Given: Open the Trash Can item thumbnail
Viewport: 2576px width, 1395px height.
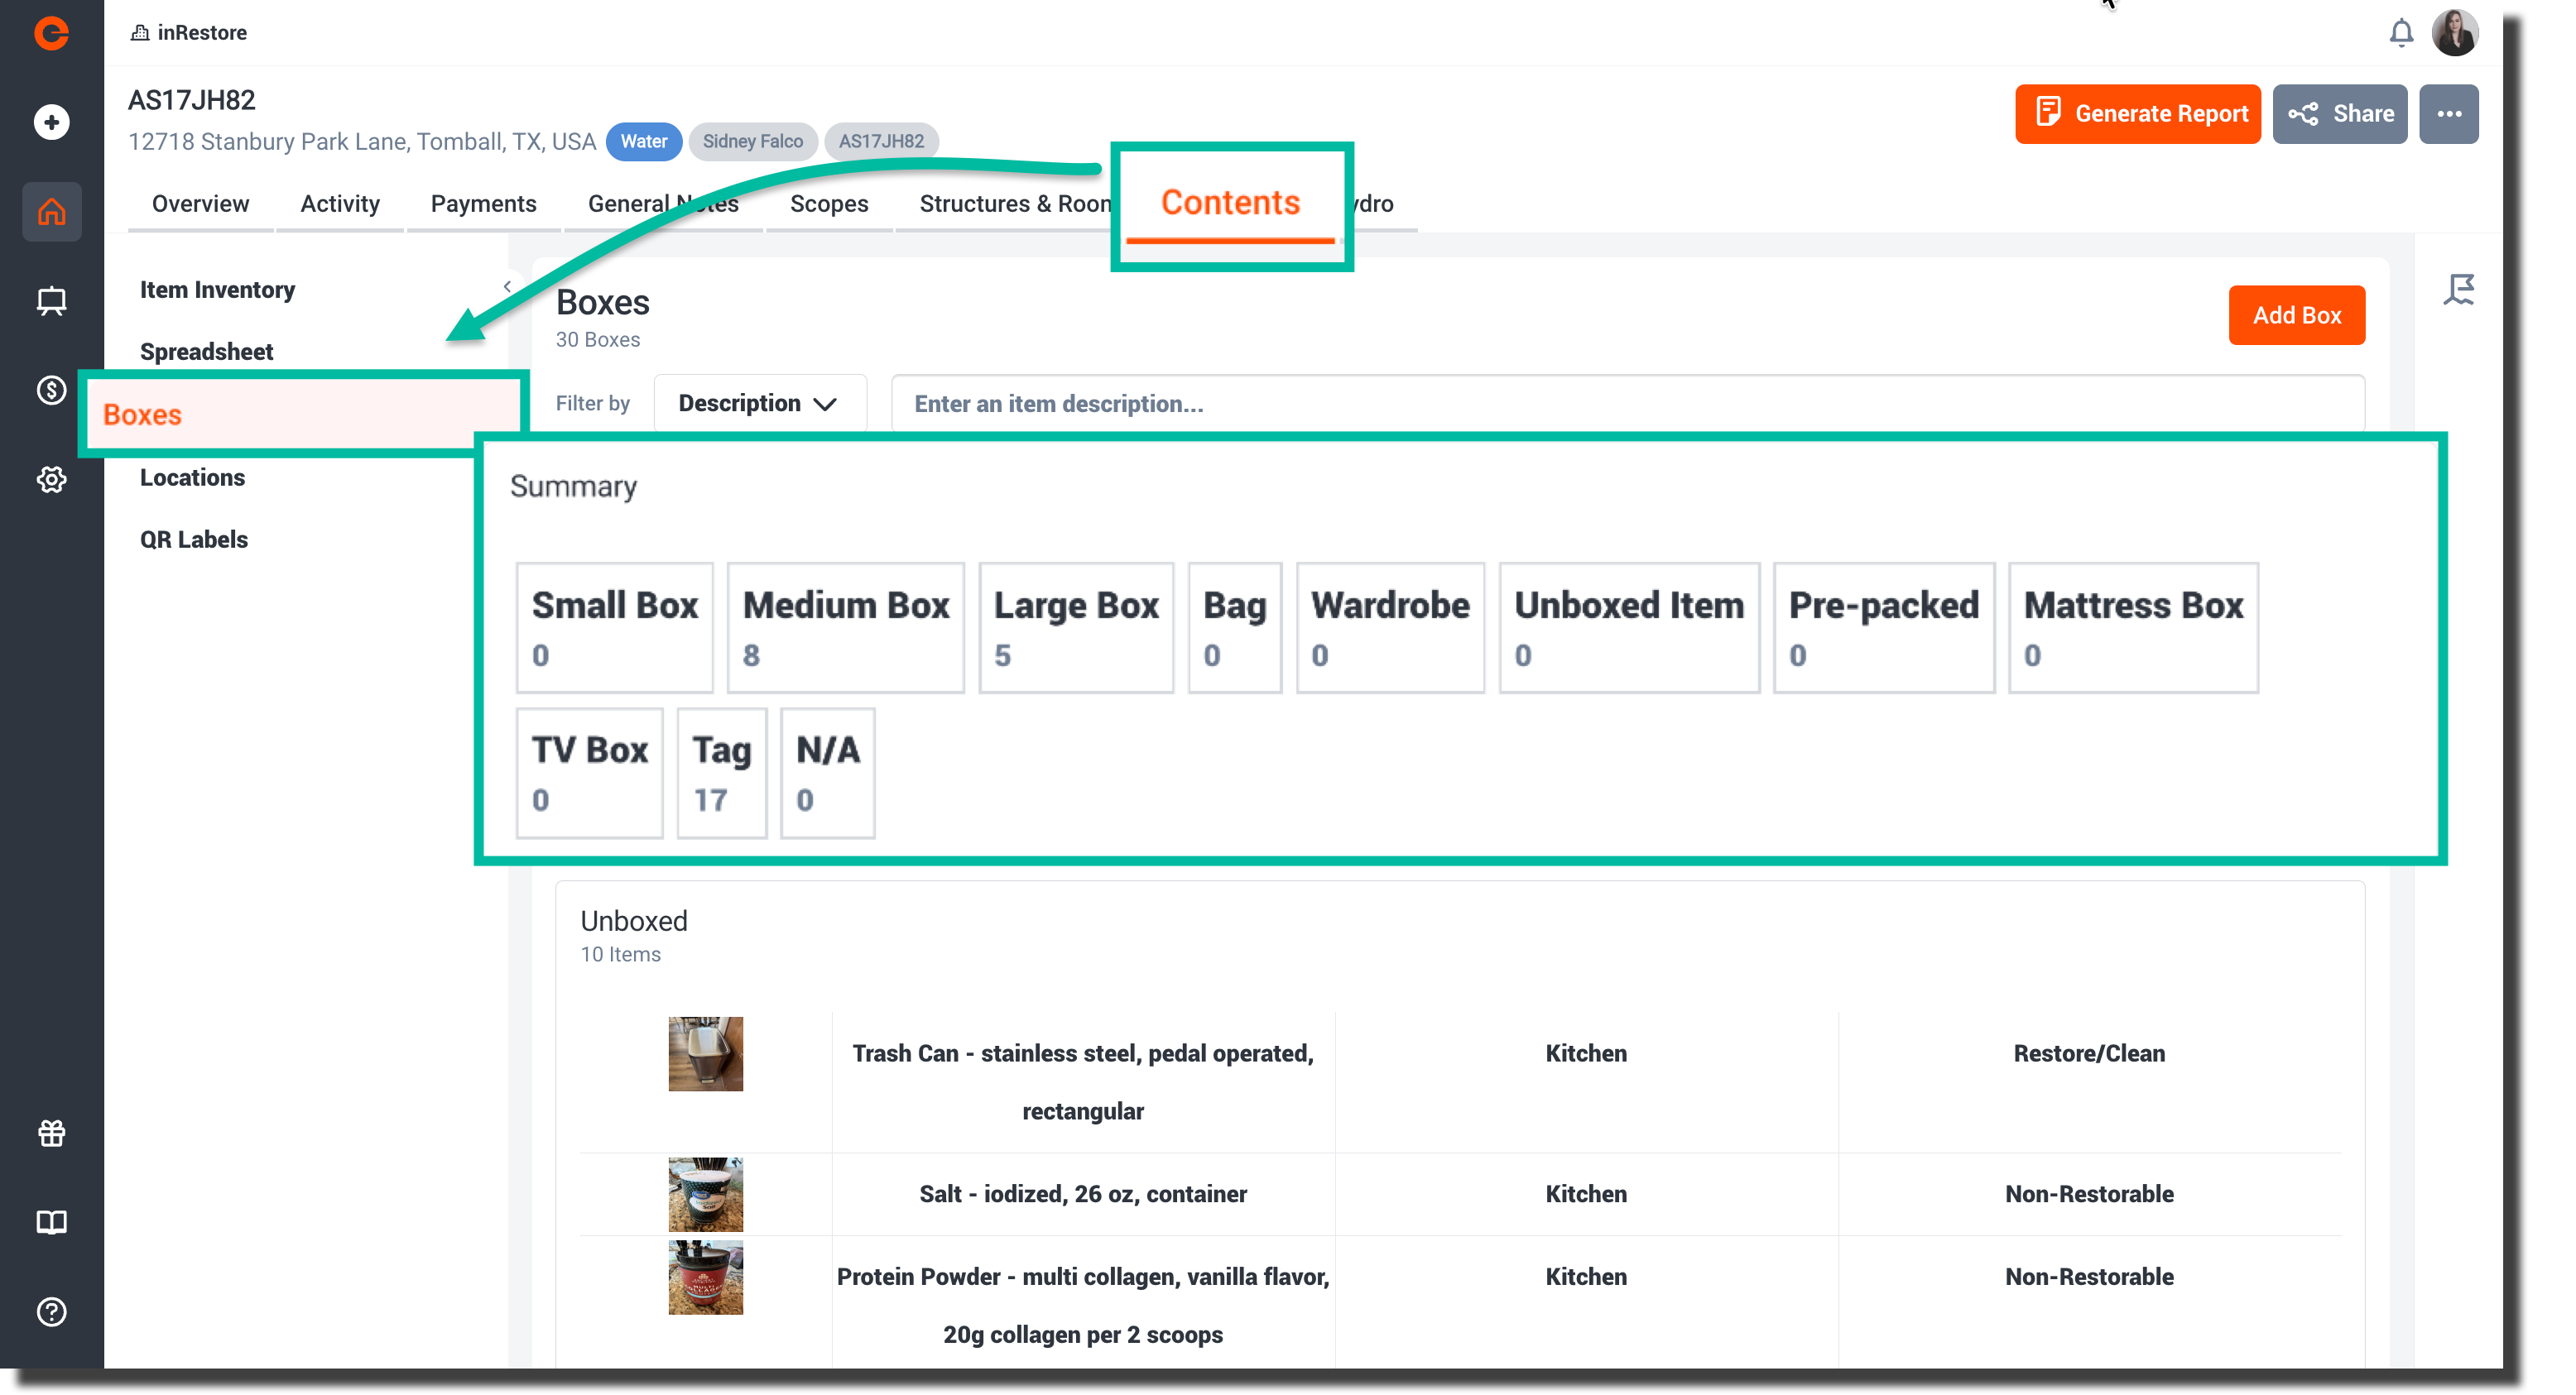Looking at the screenshot, I should (705, 1053).
